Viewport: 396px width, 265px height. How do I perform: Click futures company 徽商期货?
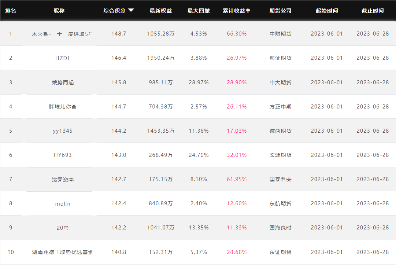(x=281, y=131)
